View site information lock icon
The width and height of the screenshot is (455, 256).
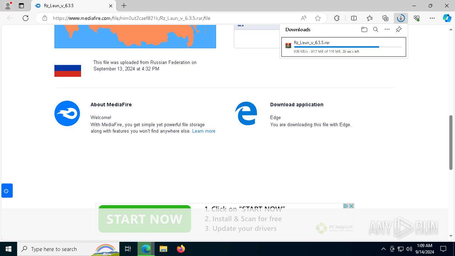(44, 18)
